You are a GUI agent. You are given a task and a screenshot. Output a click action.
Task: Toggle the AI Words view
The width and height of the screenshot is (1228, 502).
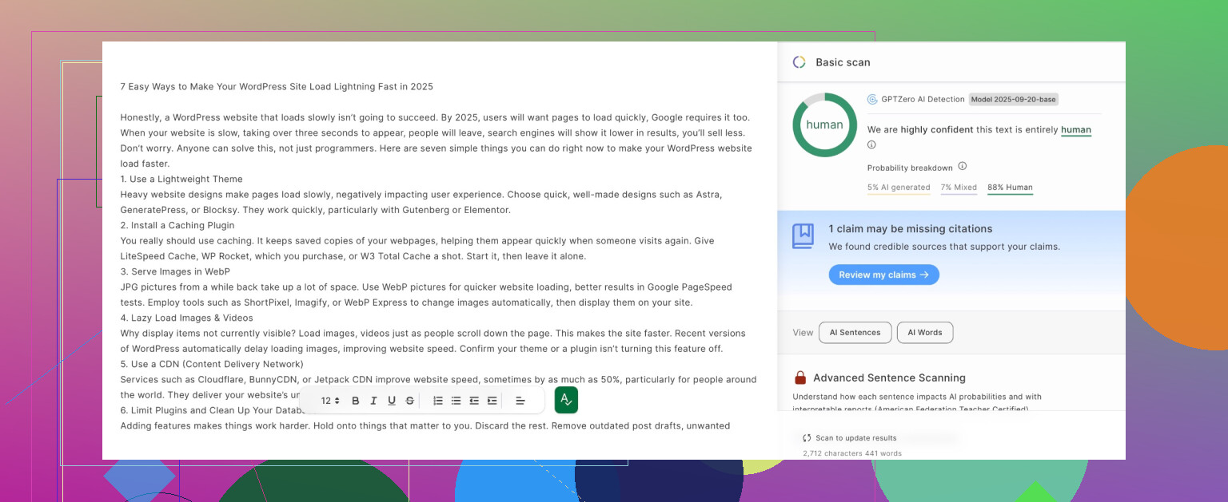[x=924, y=333]
